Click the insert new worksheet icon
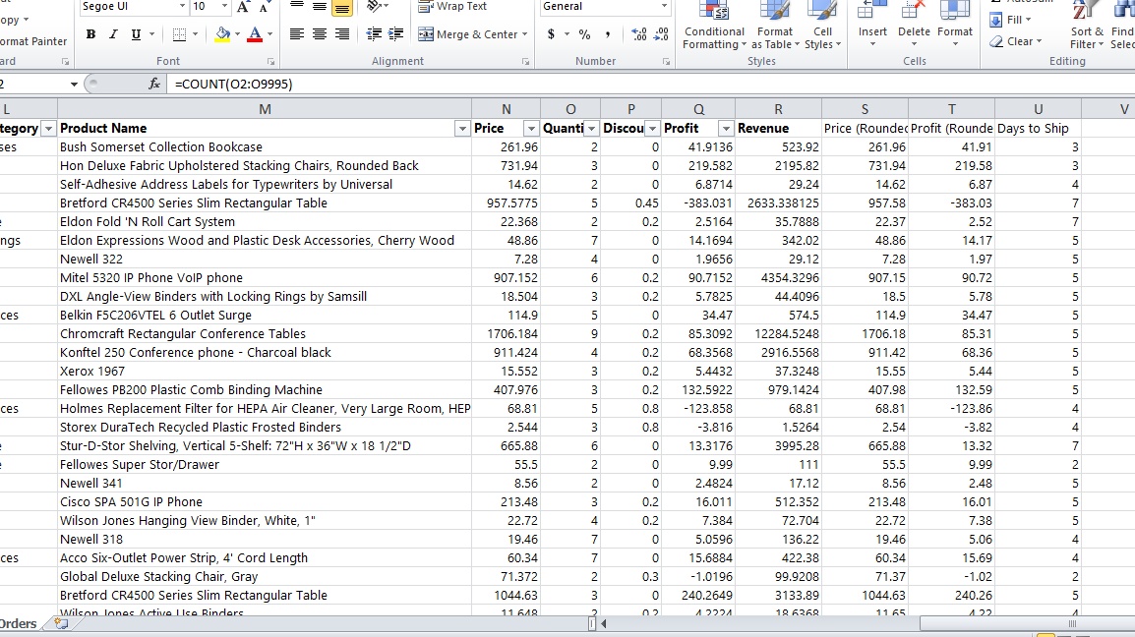Viewport: 1135px width, 637px height. 61,623
